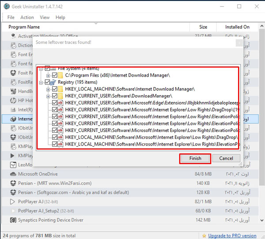Click the Persian Softgozar program icon

(x=13, y=193)
